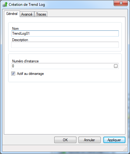The image size is (130, 154).
Task: Click into the empty Description field
Action: click(65, 45)
